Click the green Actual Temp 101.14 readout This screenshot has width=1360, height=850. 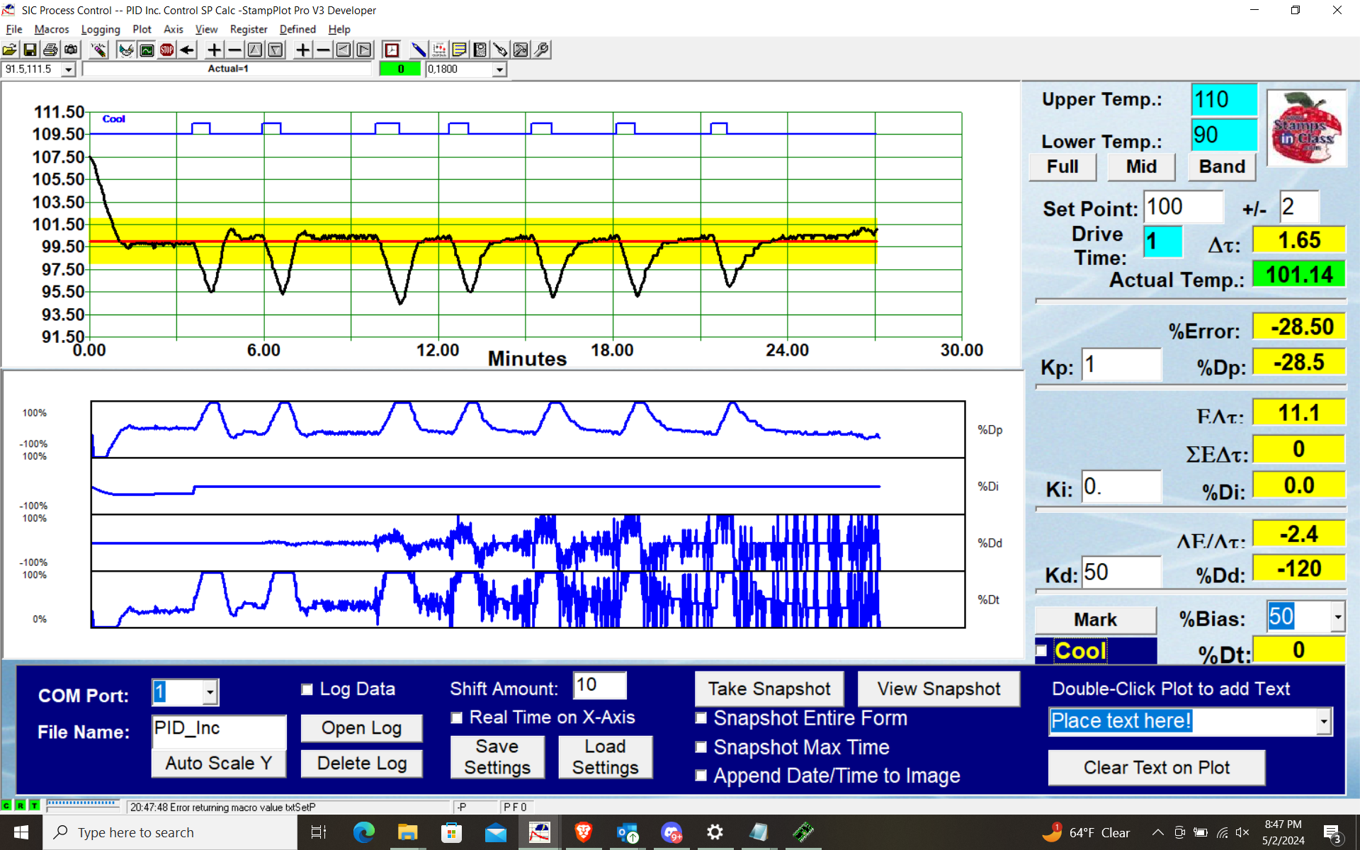[x=1298, y=274]
